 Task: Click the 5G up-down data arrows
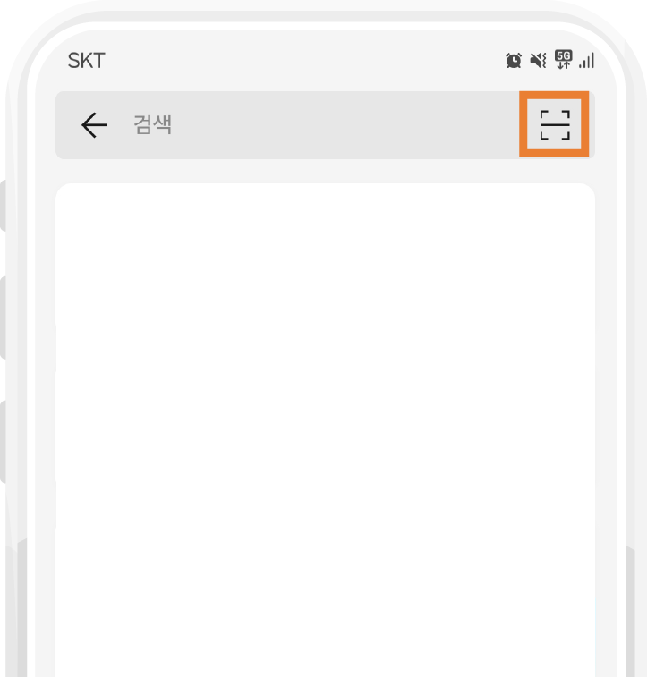(x=563, y=65)
